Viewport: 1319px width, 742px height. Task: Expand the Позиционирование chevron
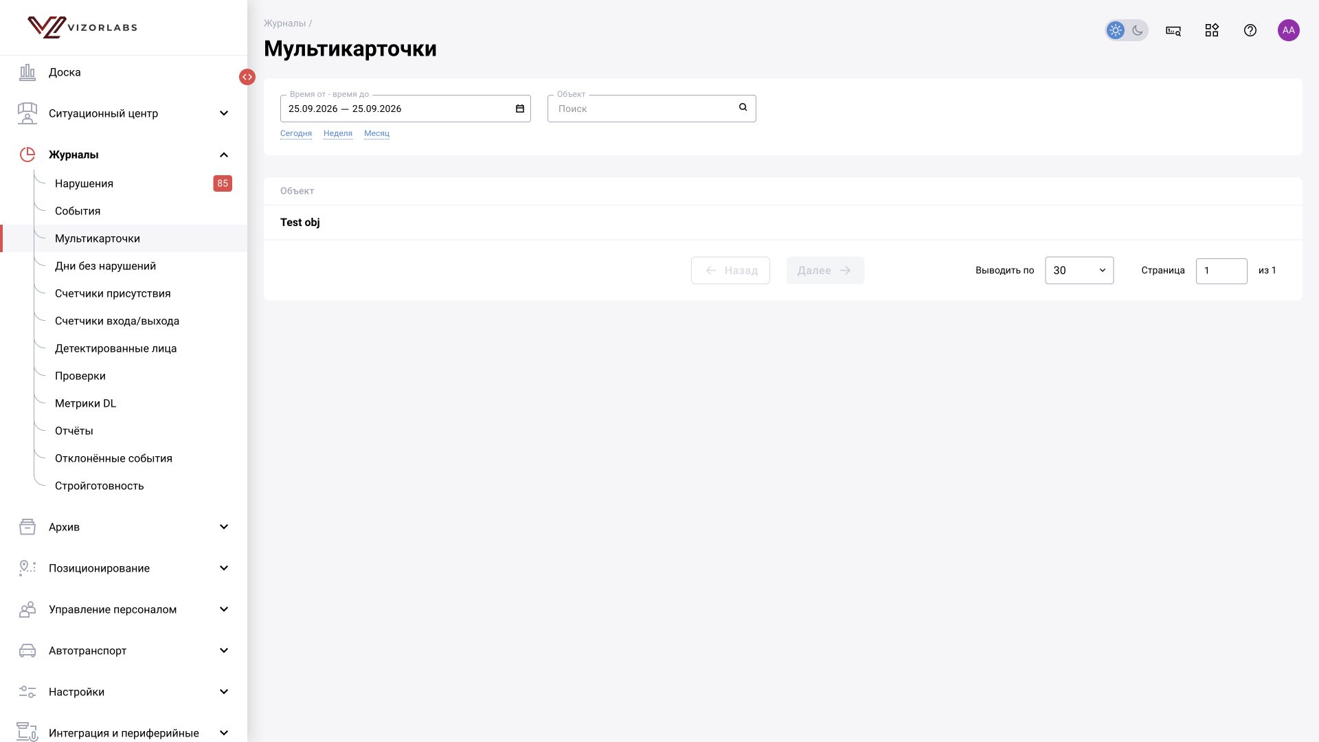click(x=224, y=568)
